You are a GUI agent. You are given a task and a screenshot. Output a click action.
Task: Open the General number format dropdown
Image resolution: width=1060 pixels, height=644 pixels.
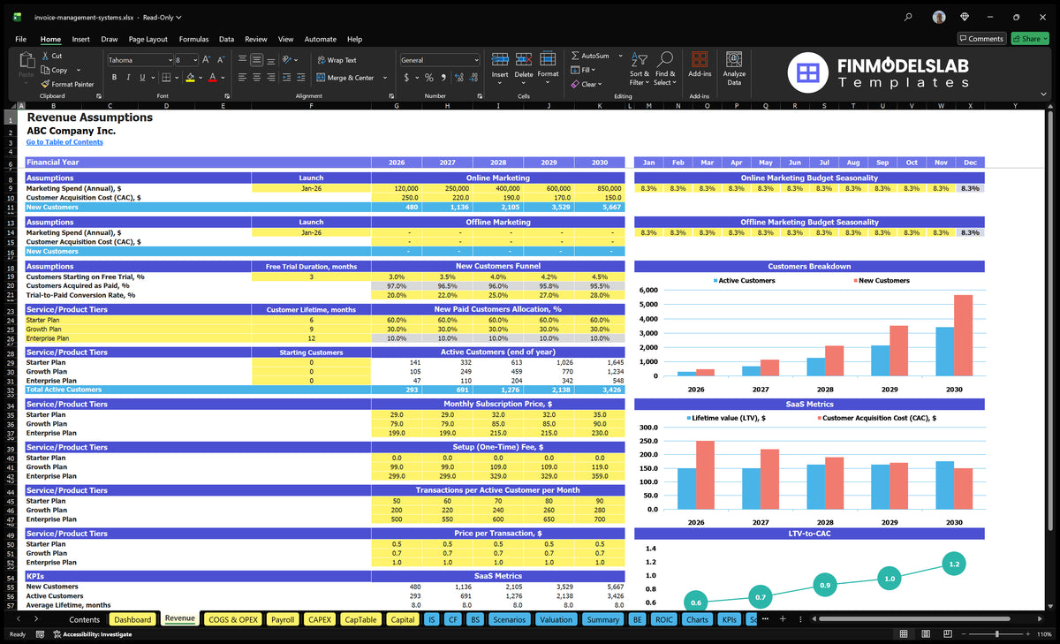point(476,60)
